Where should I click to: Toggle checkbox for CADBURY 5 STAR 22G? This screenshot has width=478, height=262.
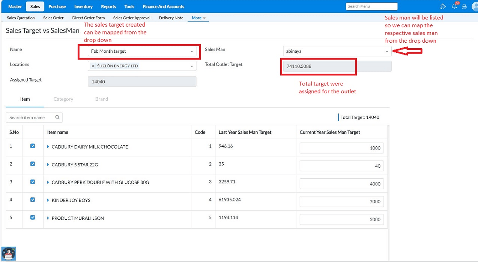[33, 164]
